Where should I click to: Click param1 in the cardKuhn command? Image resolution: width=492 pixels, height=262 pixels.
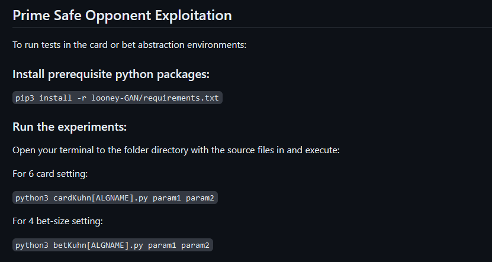tap(167, 198)
